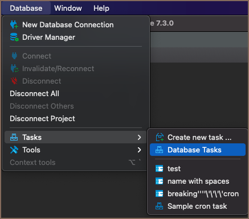Open the Database menu in menu bar
Screen dimensions: 249x219
point(26,8)
